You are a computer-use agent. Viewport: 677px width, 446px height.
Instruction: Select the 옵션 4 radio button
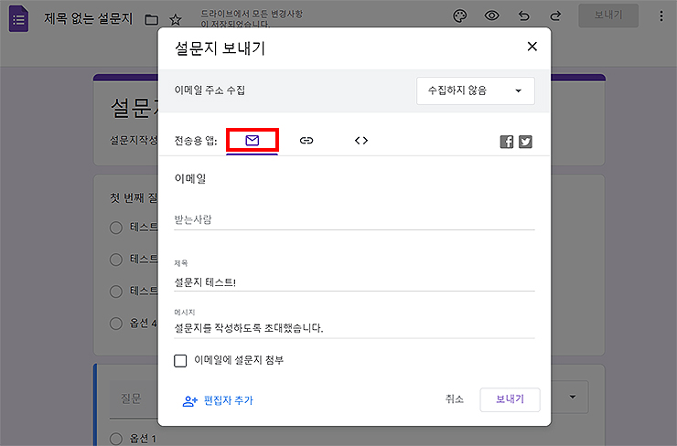tap(115, 323)
